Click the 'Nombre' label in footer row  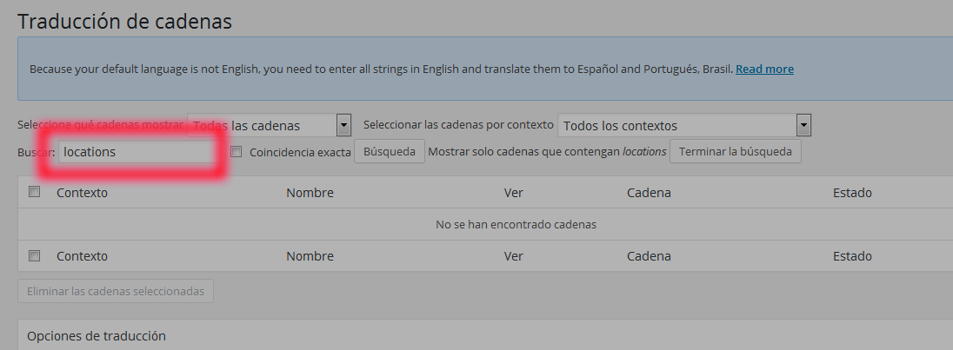tap(310, 256)
